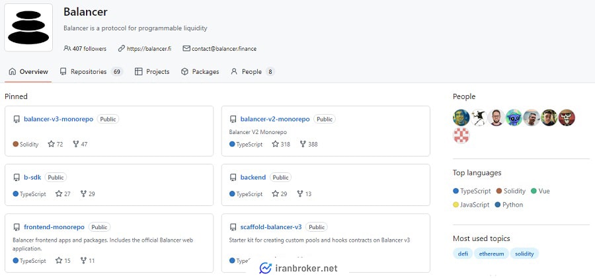The image size is (595, 278).
Task: Click the star icon with 72 stars
Action: pos(51,144)
